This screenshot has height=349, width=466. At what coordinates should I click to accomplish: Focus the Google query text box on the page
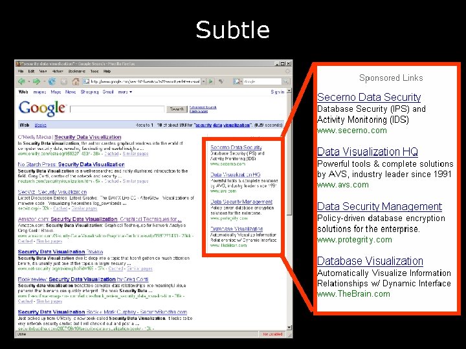click(x=117, y=109)
